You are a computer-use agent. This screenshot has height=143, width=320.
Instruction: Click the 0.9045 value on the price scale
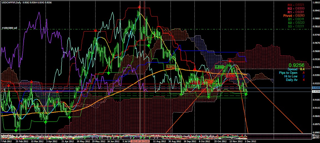pyautogui.click(x=316, y=116)
